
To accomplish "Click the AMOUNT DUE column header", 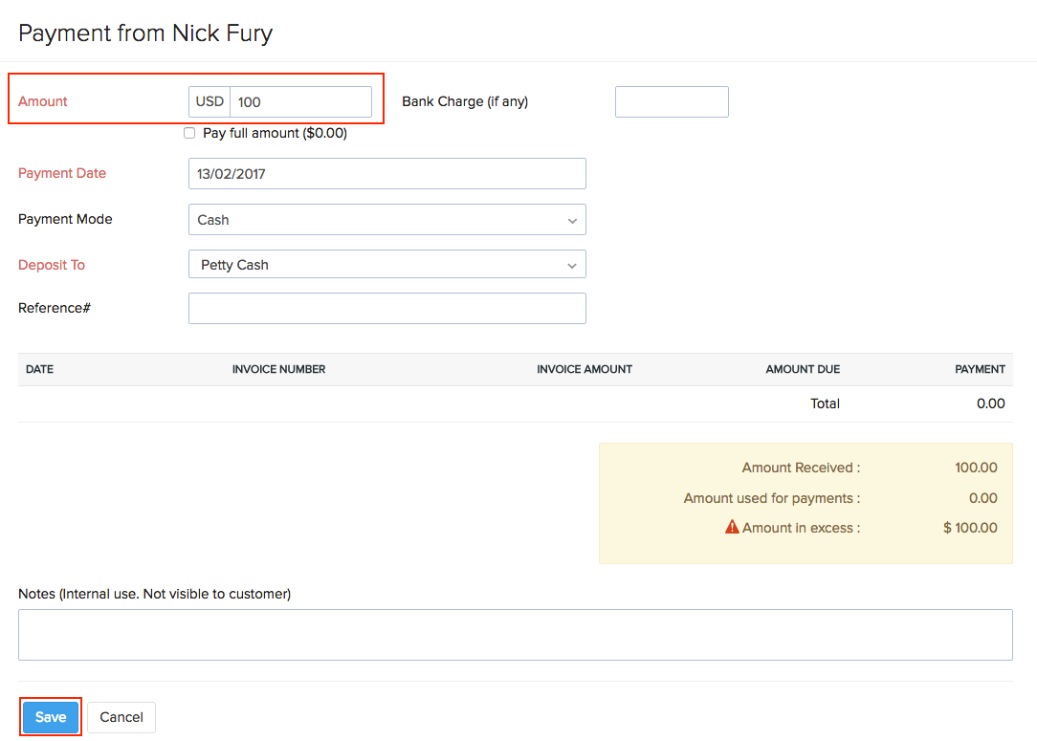I will click(x=803, y=369).
